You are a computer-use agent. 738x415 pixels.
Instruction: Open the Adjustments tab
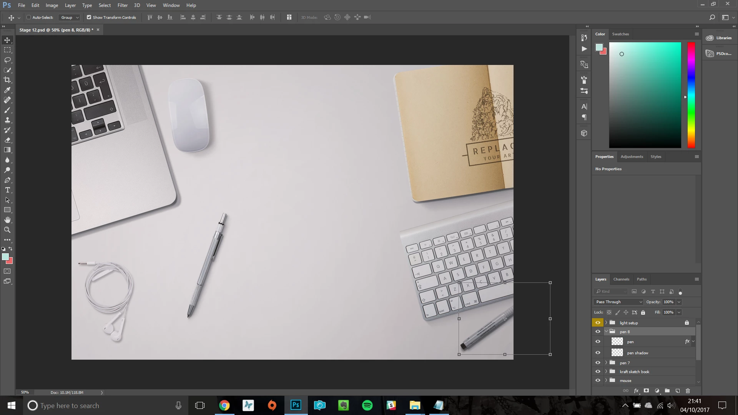(x=632, y=157)
